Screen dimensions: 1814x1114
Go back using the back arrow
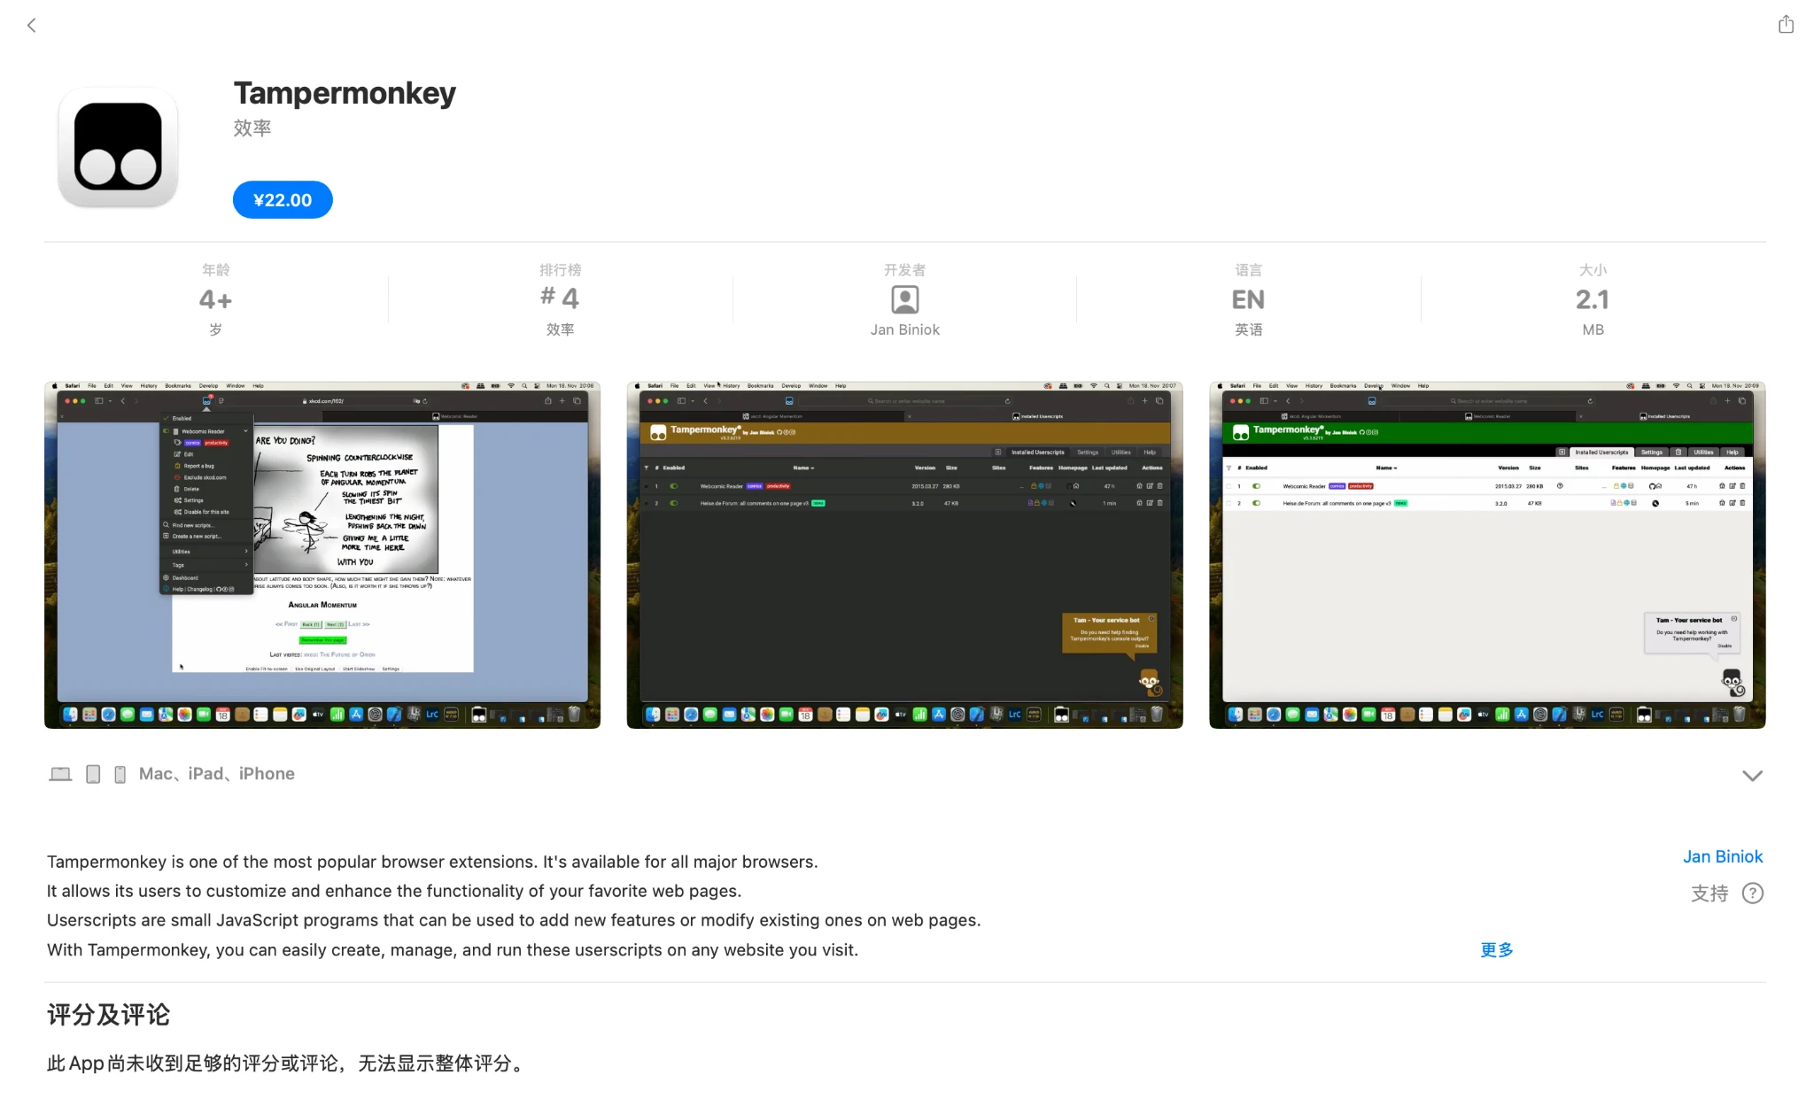33,25
